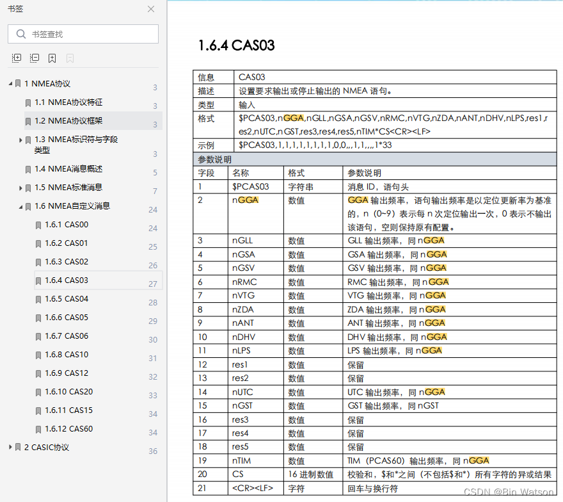Image resolution: width=563 pixels, height=502 pixels.
Task: Click the 消息 ID，语句头 description cell
Action: point(450,187)
